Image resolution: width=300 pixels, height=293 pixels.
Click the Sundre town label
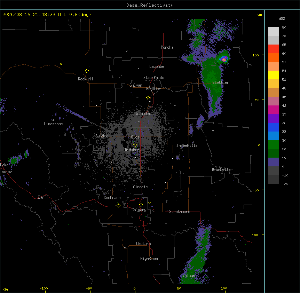pyautogui.click(x=102, y=136)
